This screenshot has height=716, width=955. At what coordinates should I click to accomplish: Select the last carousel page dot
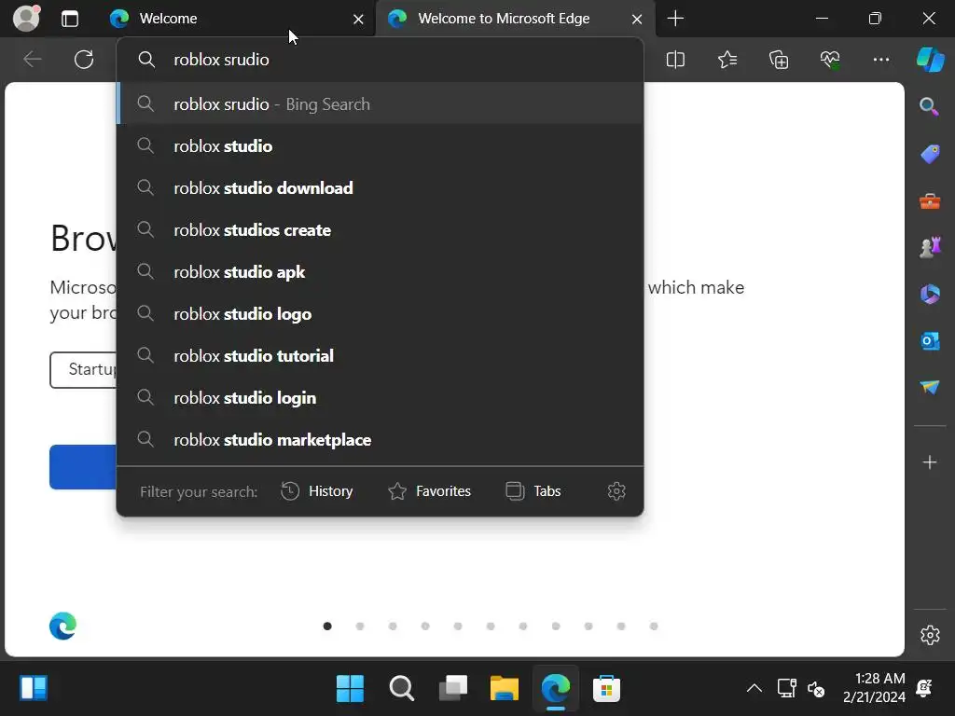[x=654, y=626]
